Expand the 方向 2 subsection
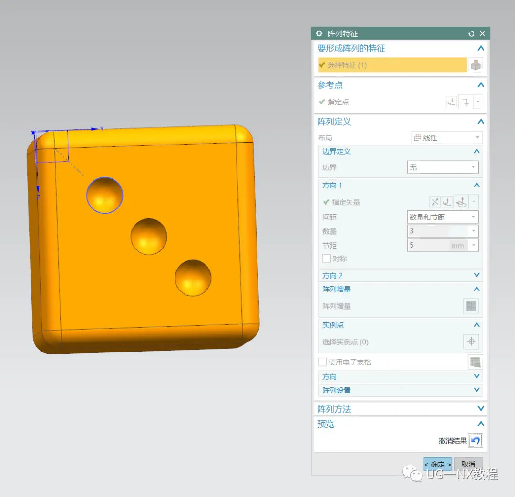 point(476,275)
